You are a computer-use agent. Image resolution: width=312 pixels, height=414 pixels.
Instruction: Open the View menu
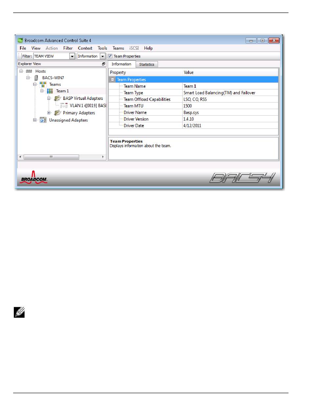point(36,48)
